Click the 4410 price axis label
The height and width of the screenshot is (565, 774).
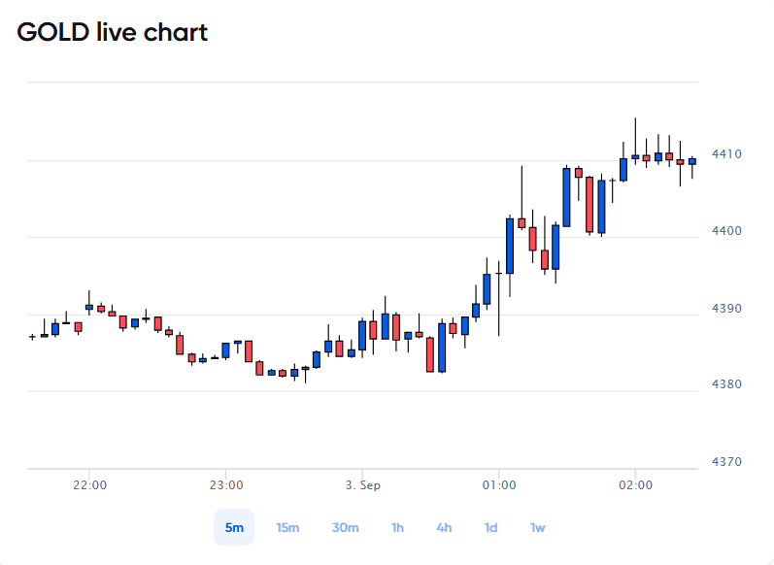(726, 154)
